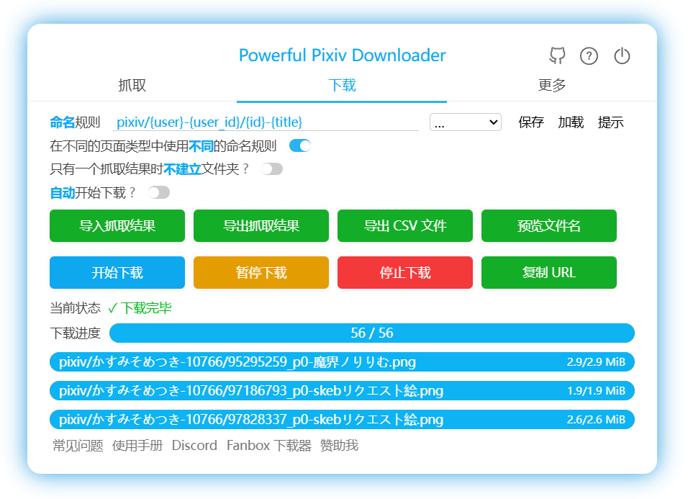Switch to the 更多 tab

point(552,85)
